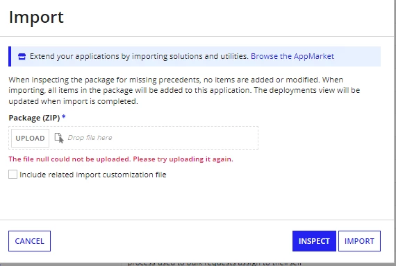
Task: Click the CANCEL button
Action: [30, 241]
